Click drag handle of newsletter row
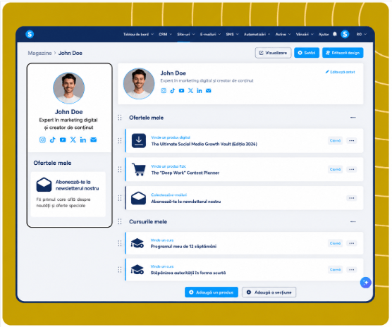Screen dimensions: 392x327 [x=120, y=198]
